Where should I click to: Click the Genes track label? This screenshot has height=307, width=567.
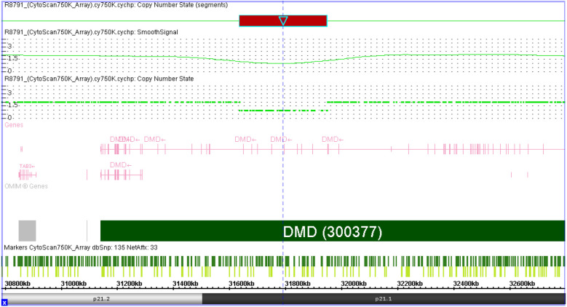coord(14,124)
